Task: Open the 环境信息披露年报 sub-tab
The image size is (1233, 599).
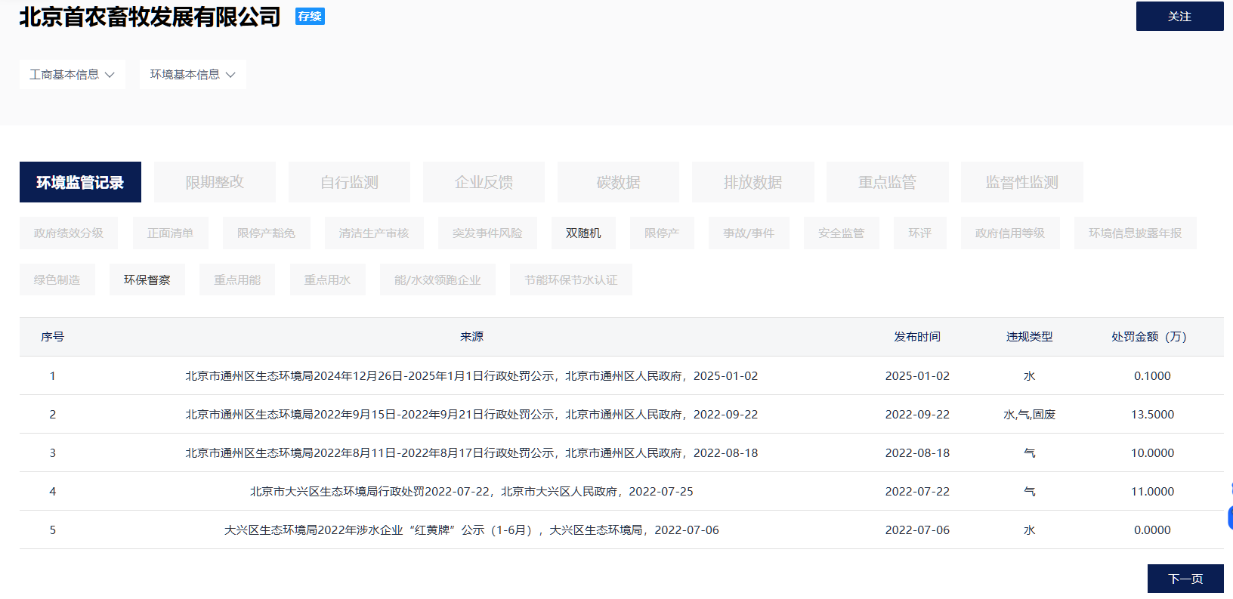Action: (1135, 233)
